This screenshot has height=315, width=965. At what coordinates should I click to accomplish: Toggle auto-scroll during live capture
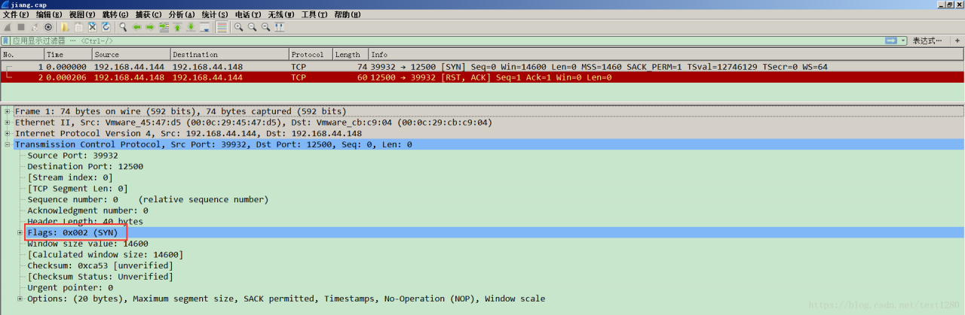tap(204, 27)
